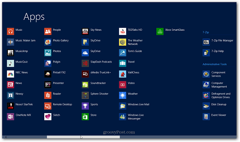
Task: Click the scrollbar left arrow
Action: [6, 137]
